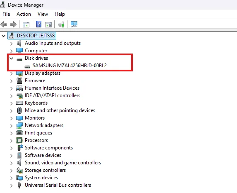Image resolution: width=237 pixels, height=193 pixels.
Task: Click the Keyboards category icon
Action: 19,103
